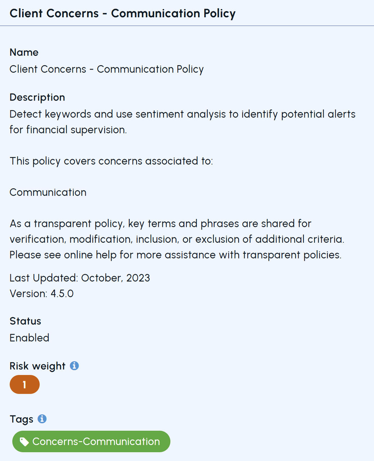
Task: Click the Tags info icon
Action: [x=42, y=419]
